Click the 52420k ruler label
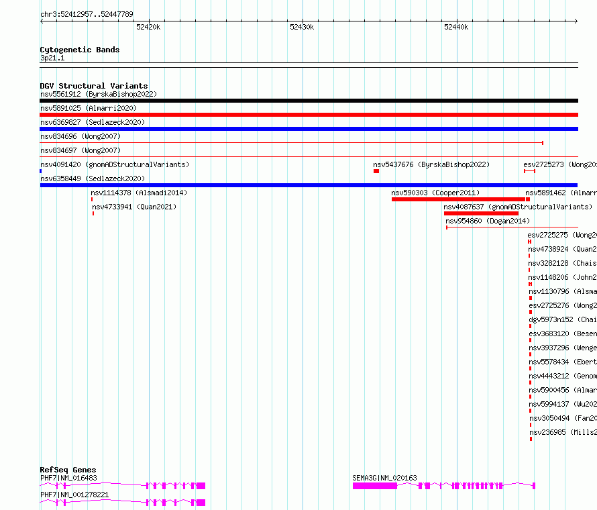597x510 pixels. (148, 27)
